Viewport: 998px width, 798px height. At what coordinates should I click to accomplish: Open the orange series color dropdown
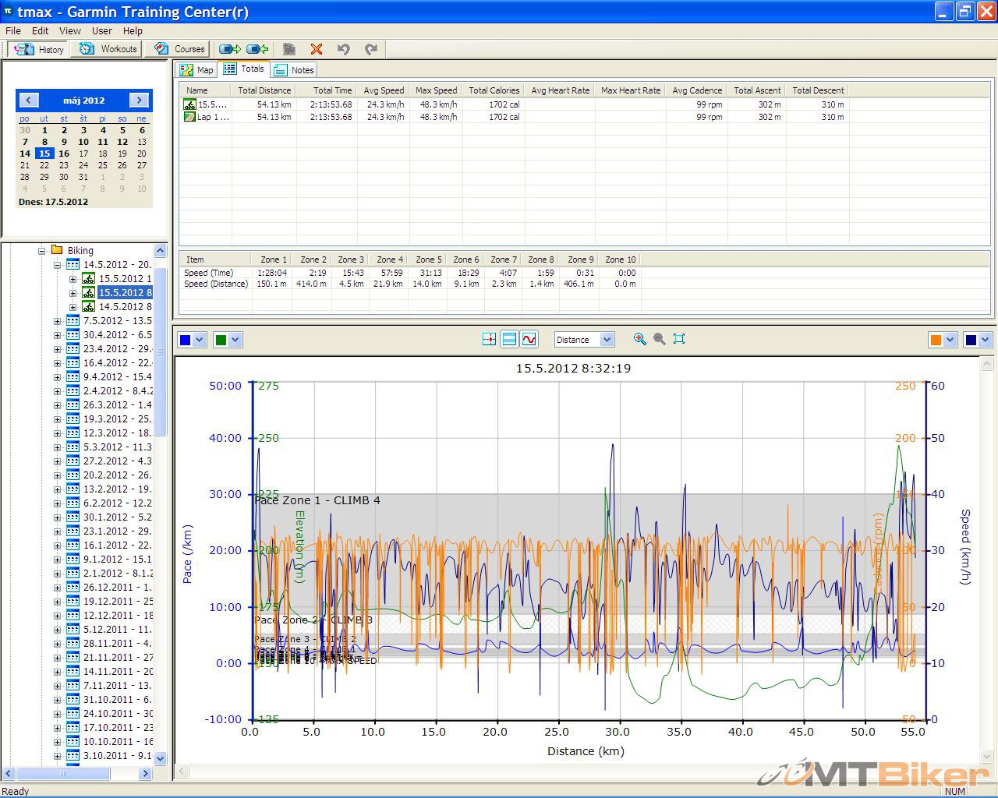click(x=950, y=340)
